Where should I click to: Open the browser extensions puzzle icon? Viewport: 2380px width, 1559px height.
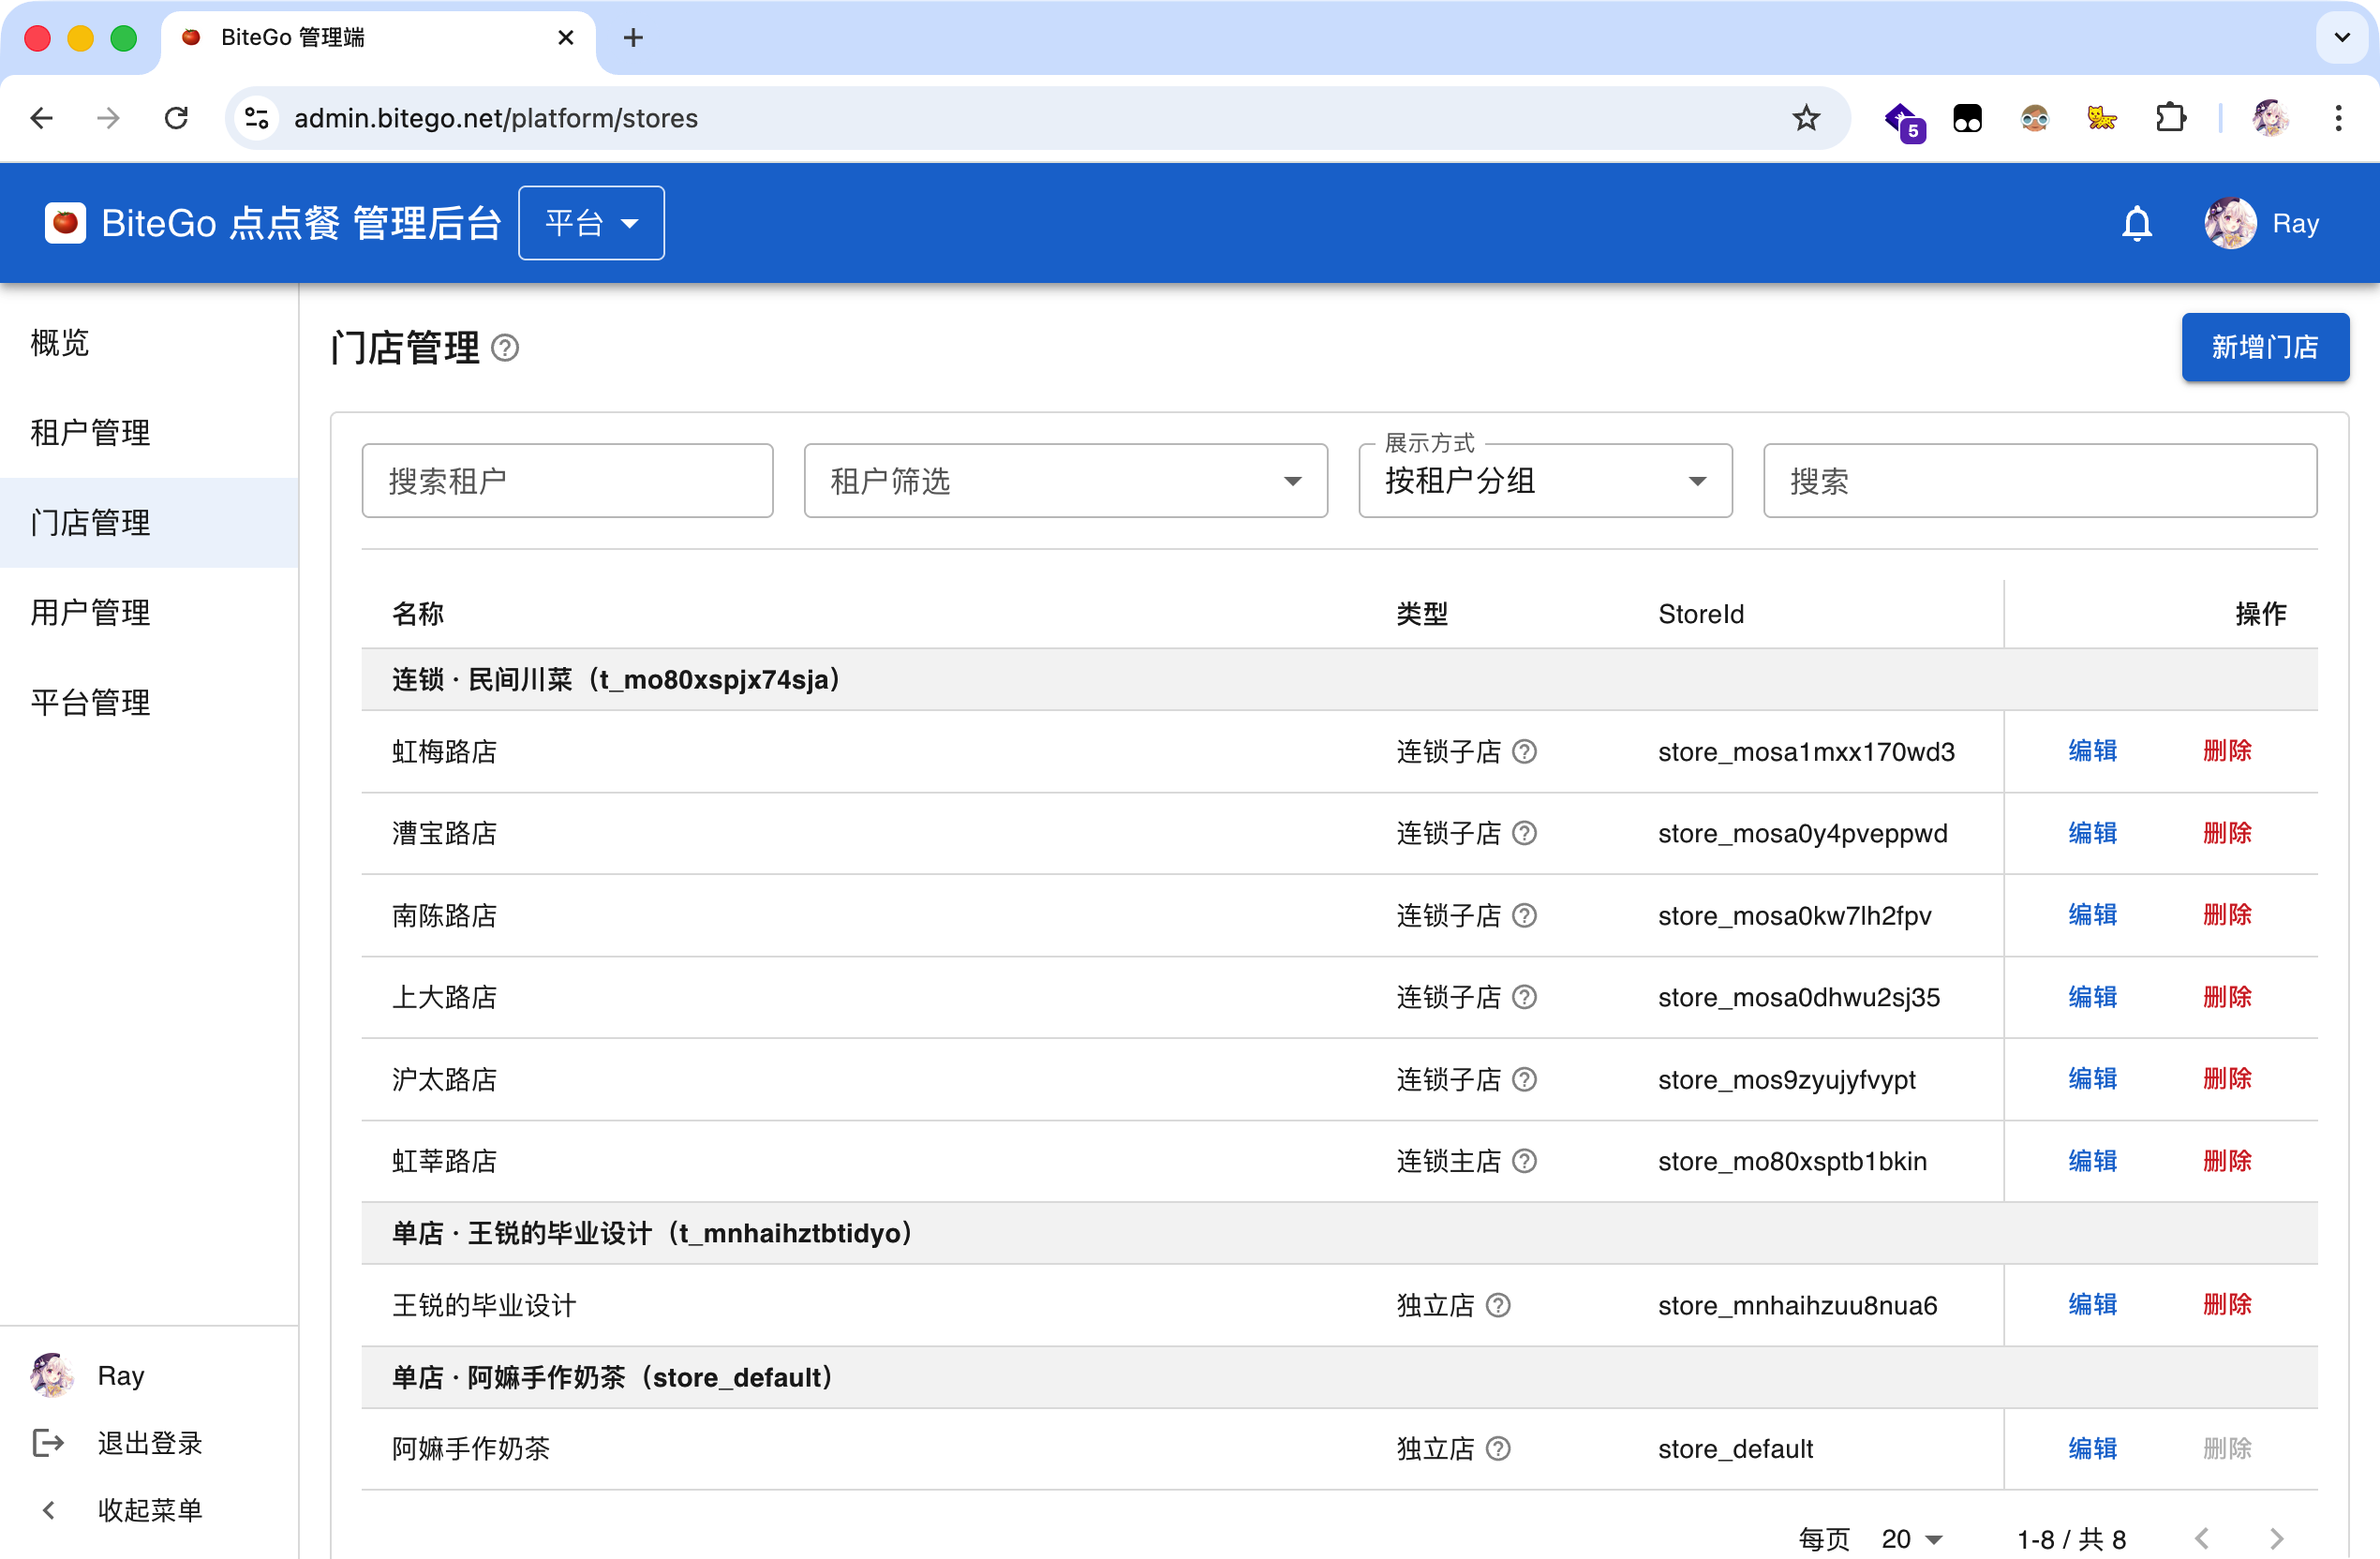(x=2170, y=118)
